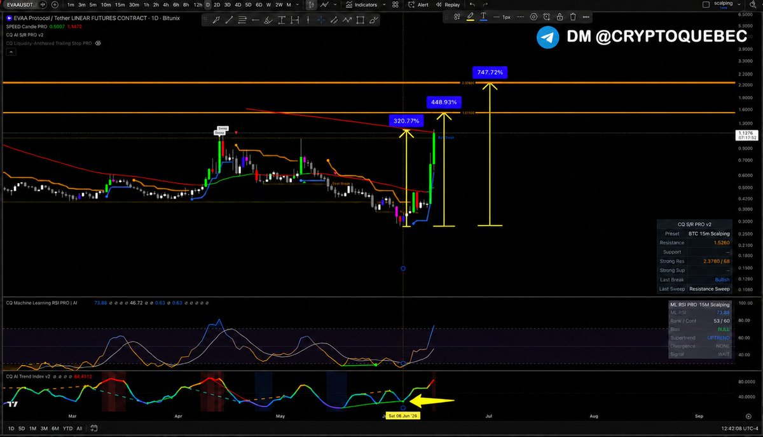
Task: Select the rectangle drawing tool
Action: (x=360, y=20)
